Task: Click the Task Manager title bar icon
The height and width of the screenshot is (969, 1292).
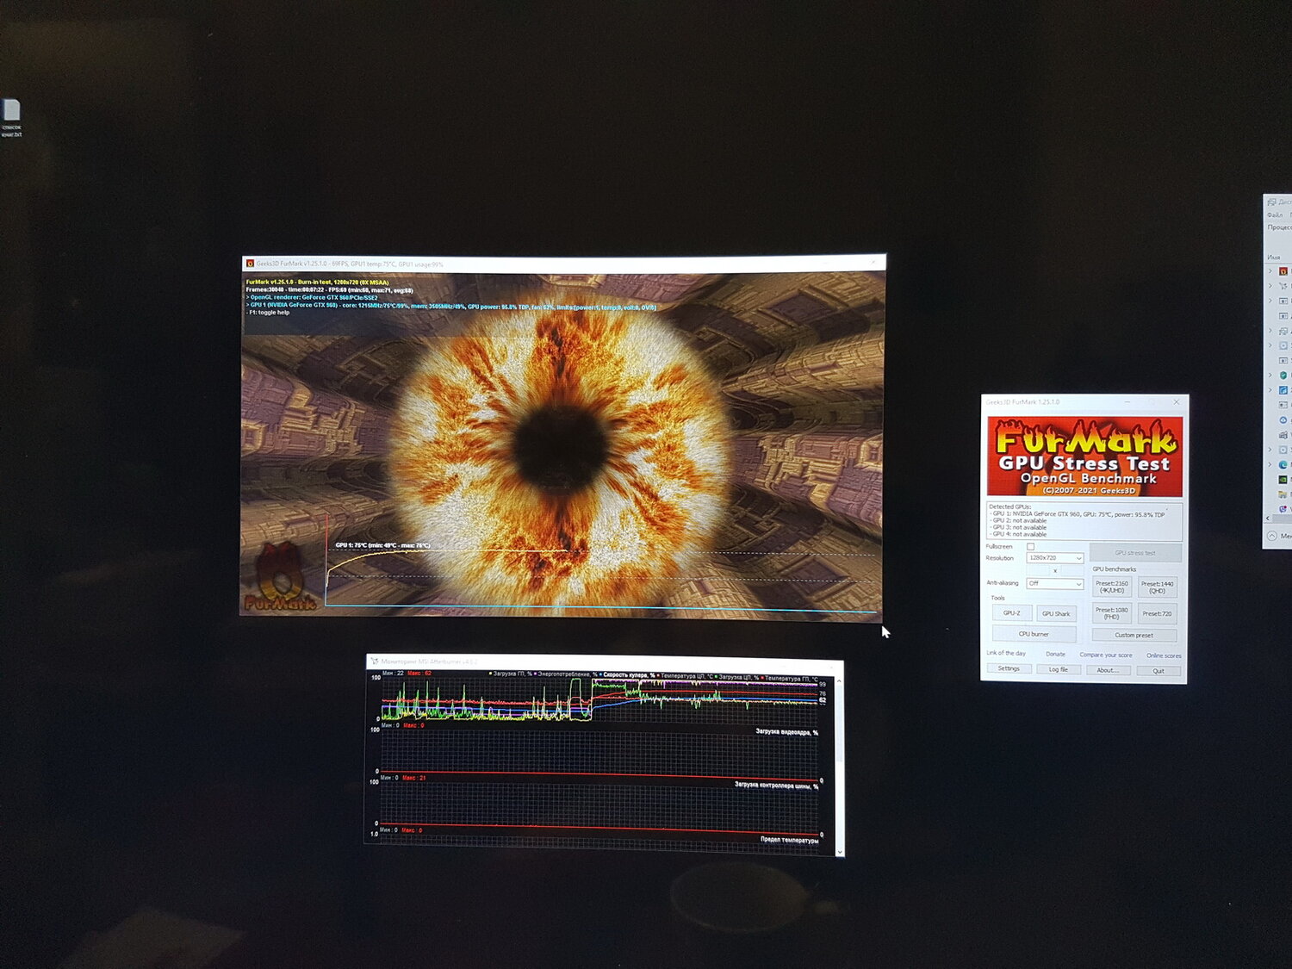Action: 1271,202
